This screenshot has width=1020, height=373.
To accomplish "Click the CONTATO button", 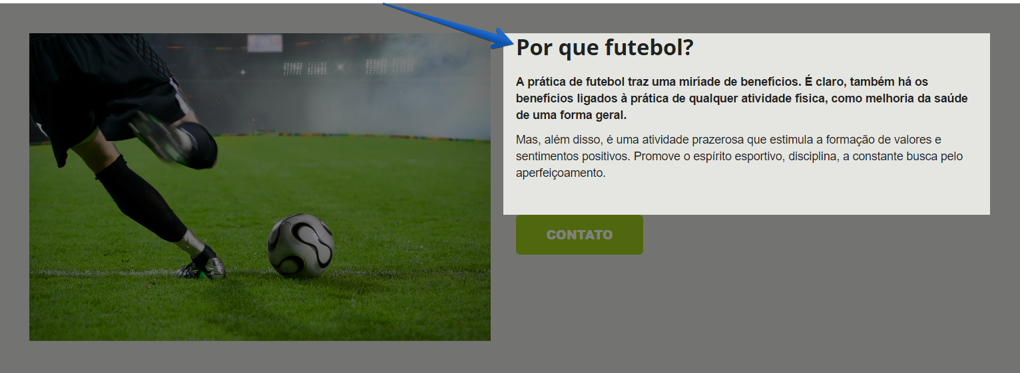I will (x=579, y=235).
